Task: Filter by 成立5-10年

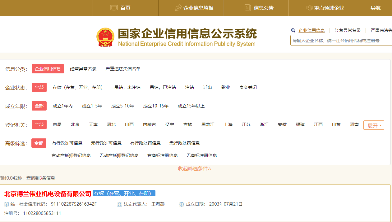Action: point(123,106)
